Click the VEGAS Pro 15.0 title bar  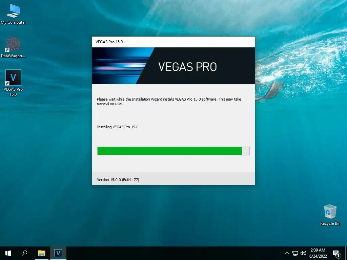[x=173, y=42]
